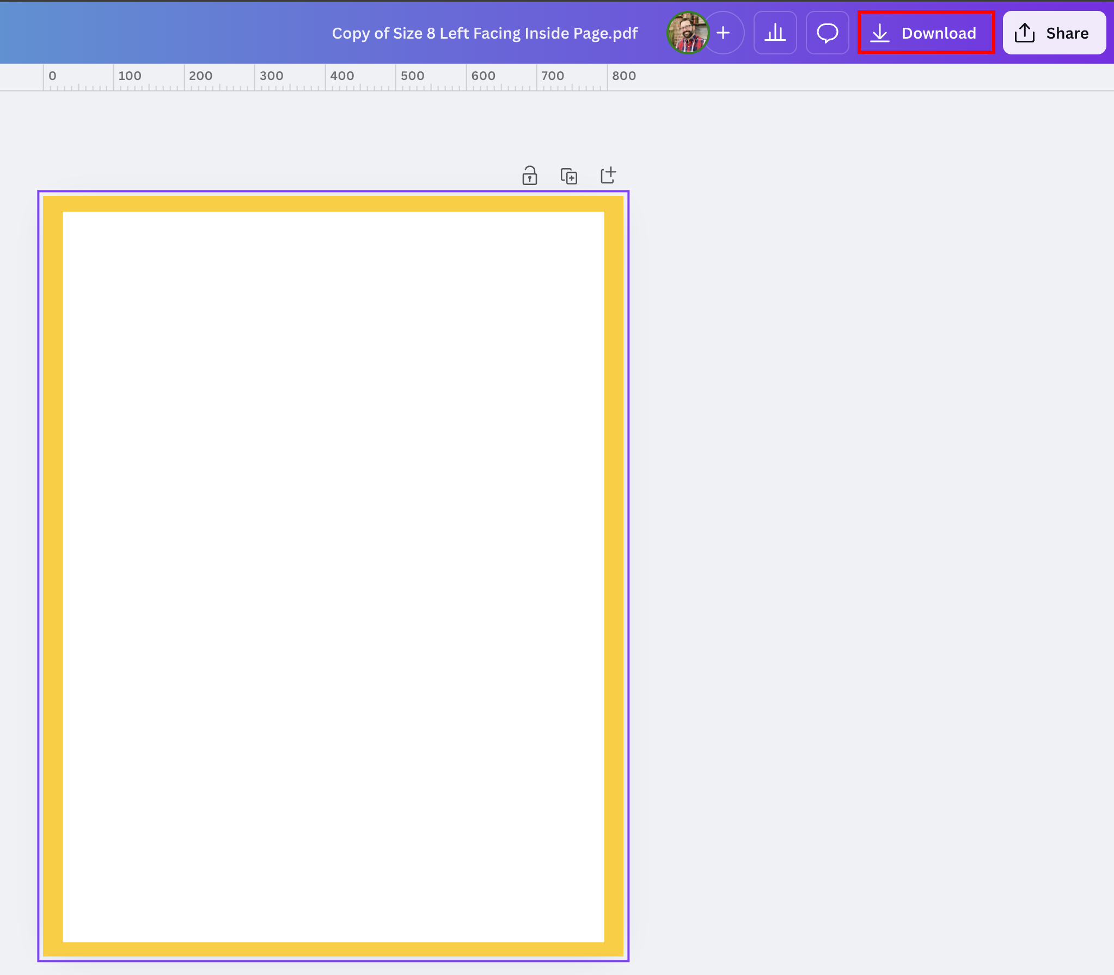Open the user profile avatar
The image size is (1114, 975).
688,33
